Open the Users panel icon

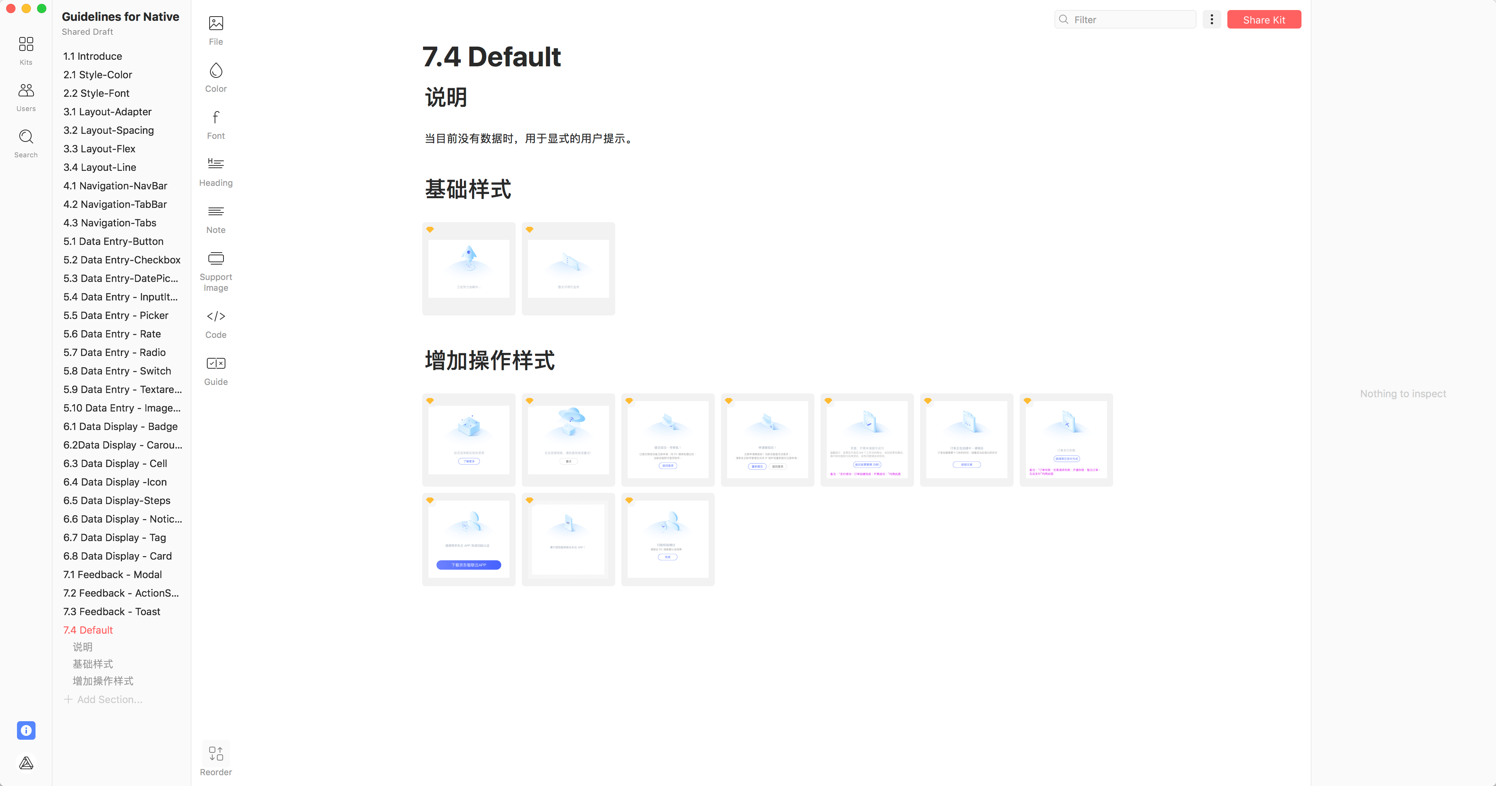pyautogui.click(x=26, y=96)
